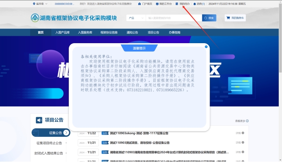Viewport: 282px width, 162px height.
Task: Open announcement 测试110903测试项目,请勿投标-公告征集公告
Action: (x=140, y=143)
